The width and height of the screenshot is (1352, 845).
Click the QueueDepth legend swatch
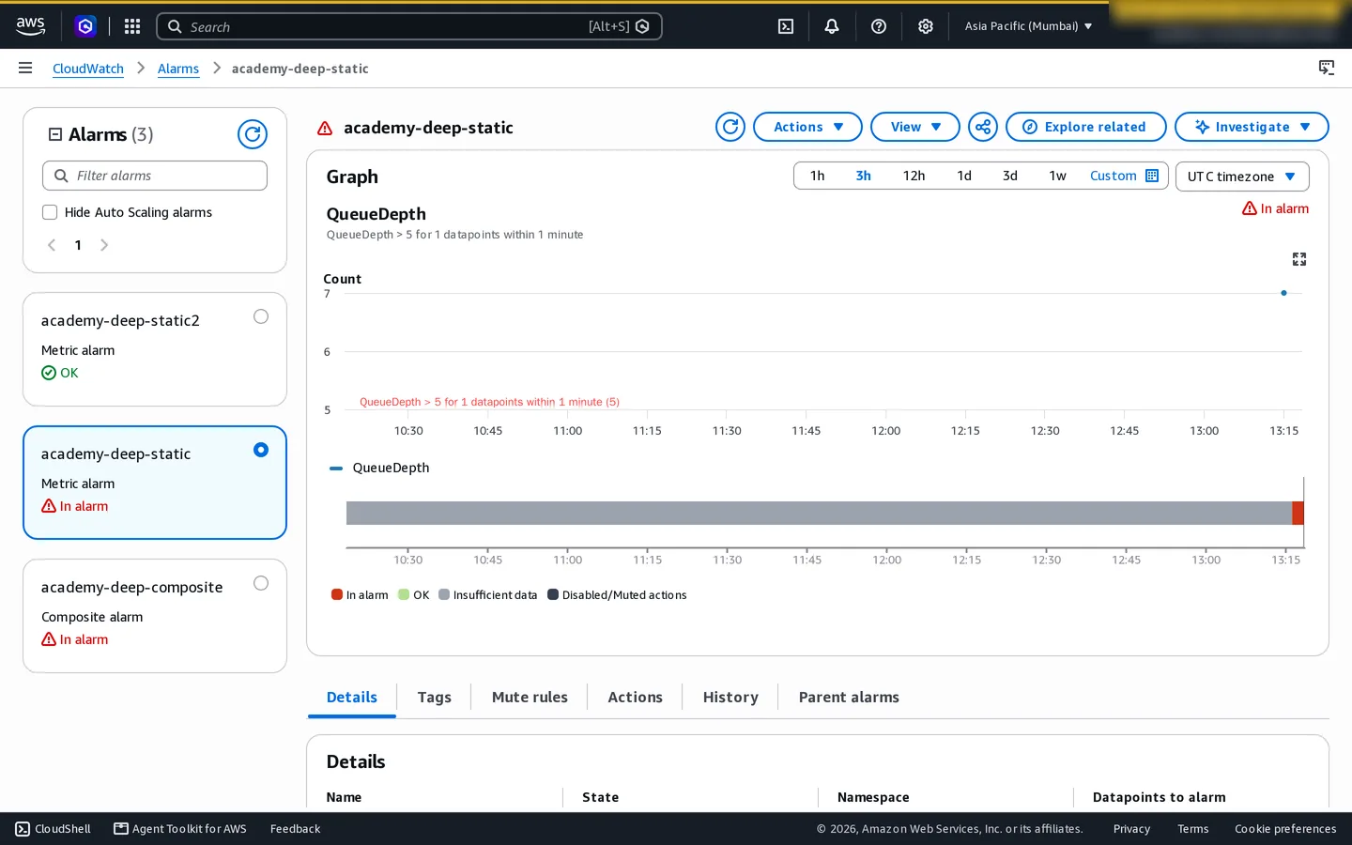pyautogui.click(x=336, y=468)
